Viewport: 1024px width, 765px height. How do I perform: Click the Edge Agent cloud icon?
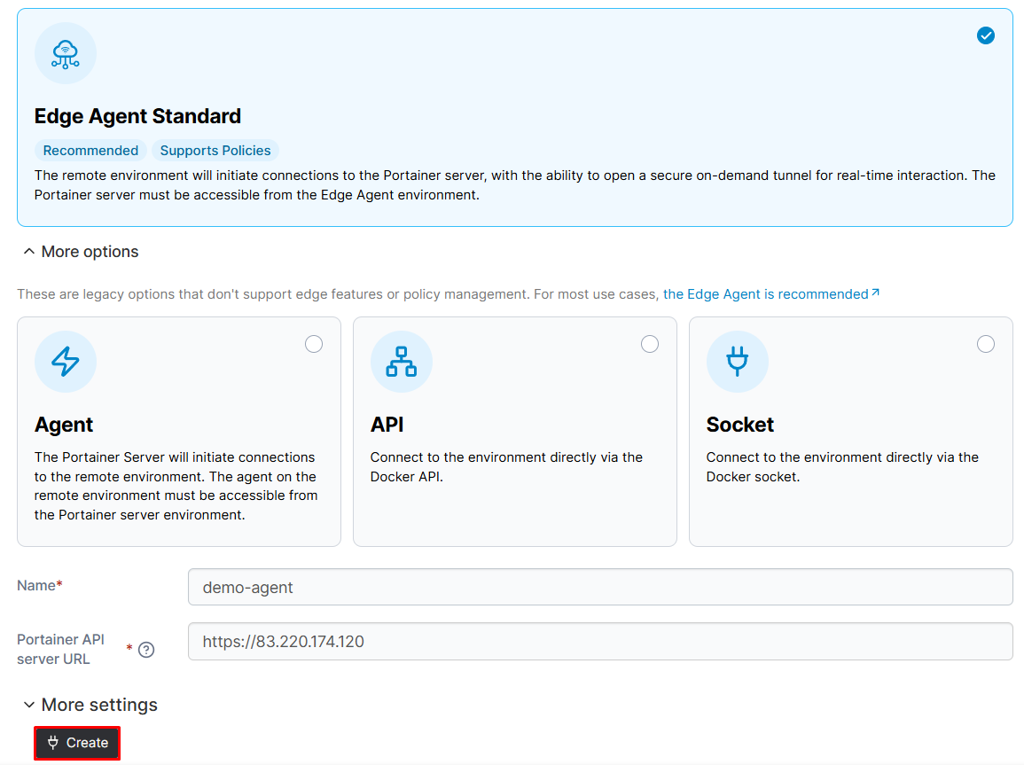[x=66, y=53]
